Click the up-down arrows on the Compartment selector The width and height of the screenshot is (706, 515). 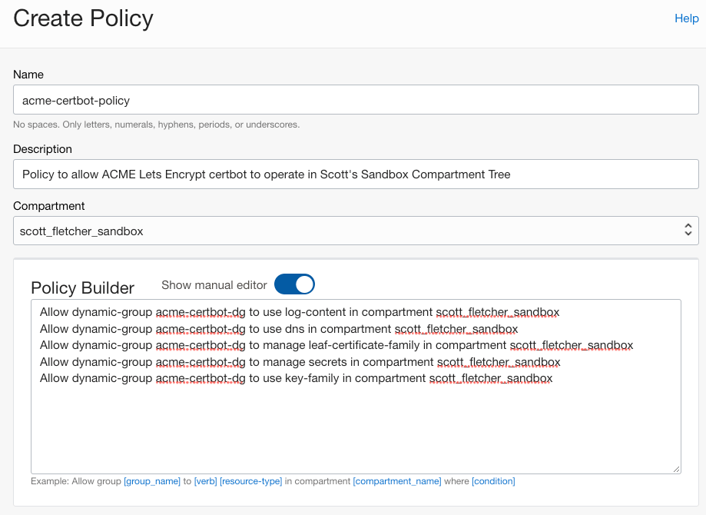tap(688, 231)
